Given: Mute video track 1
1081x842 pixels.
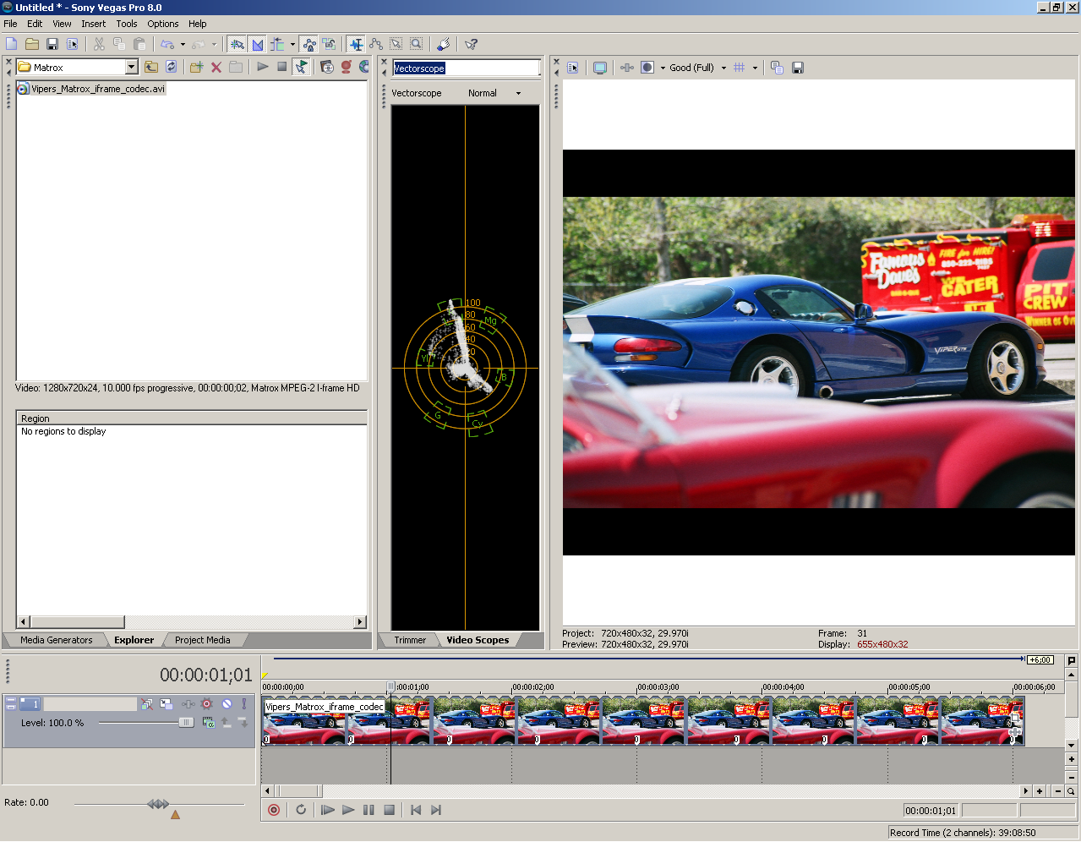Looking at the screenshot, I should pyautogui.click(x=227, y=703).
